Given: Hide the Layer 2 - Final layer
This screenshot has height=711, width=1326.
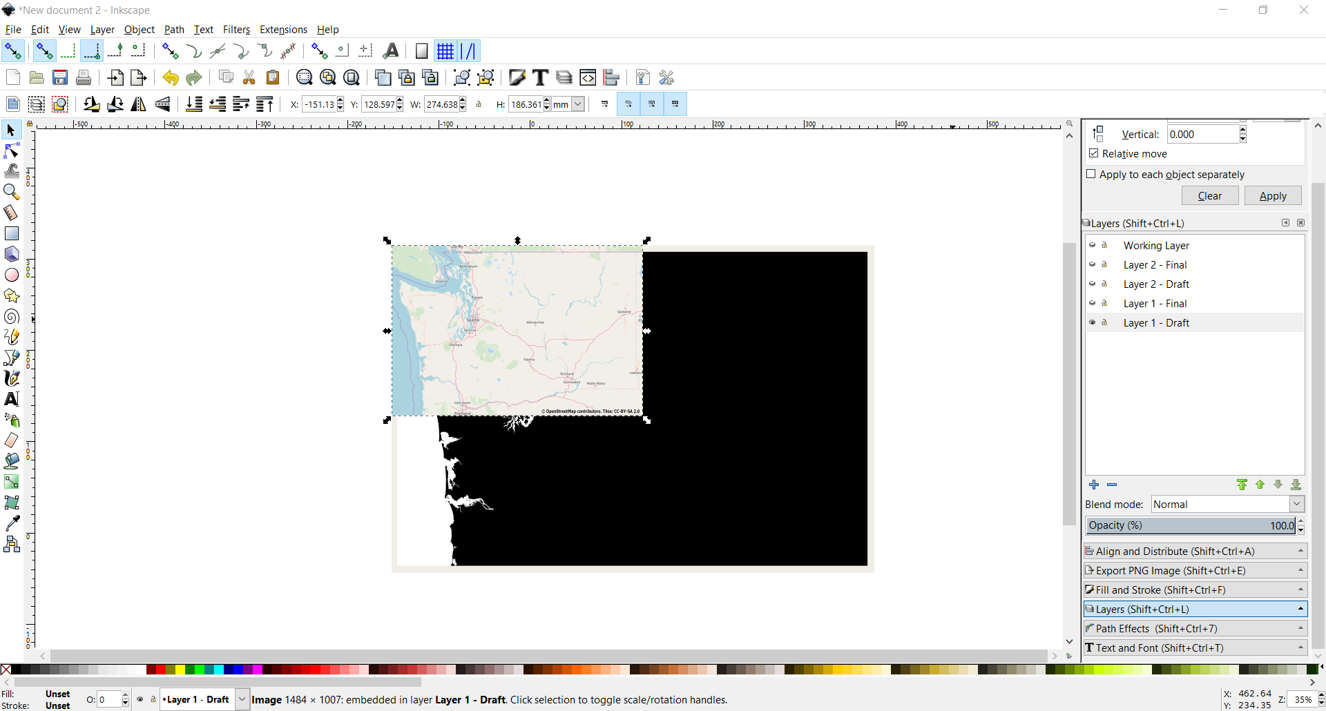Looking at the screenshot, I should click(x=1093, y=264).
